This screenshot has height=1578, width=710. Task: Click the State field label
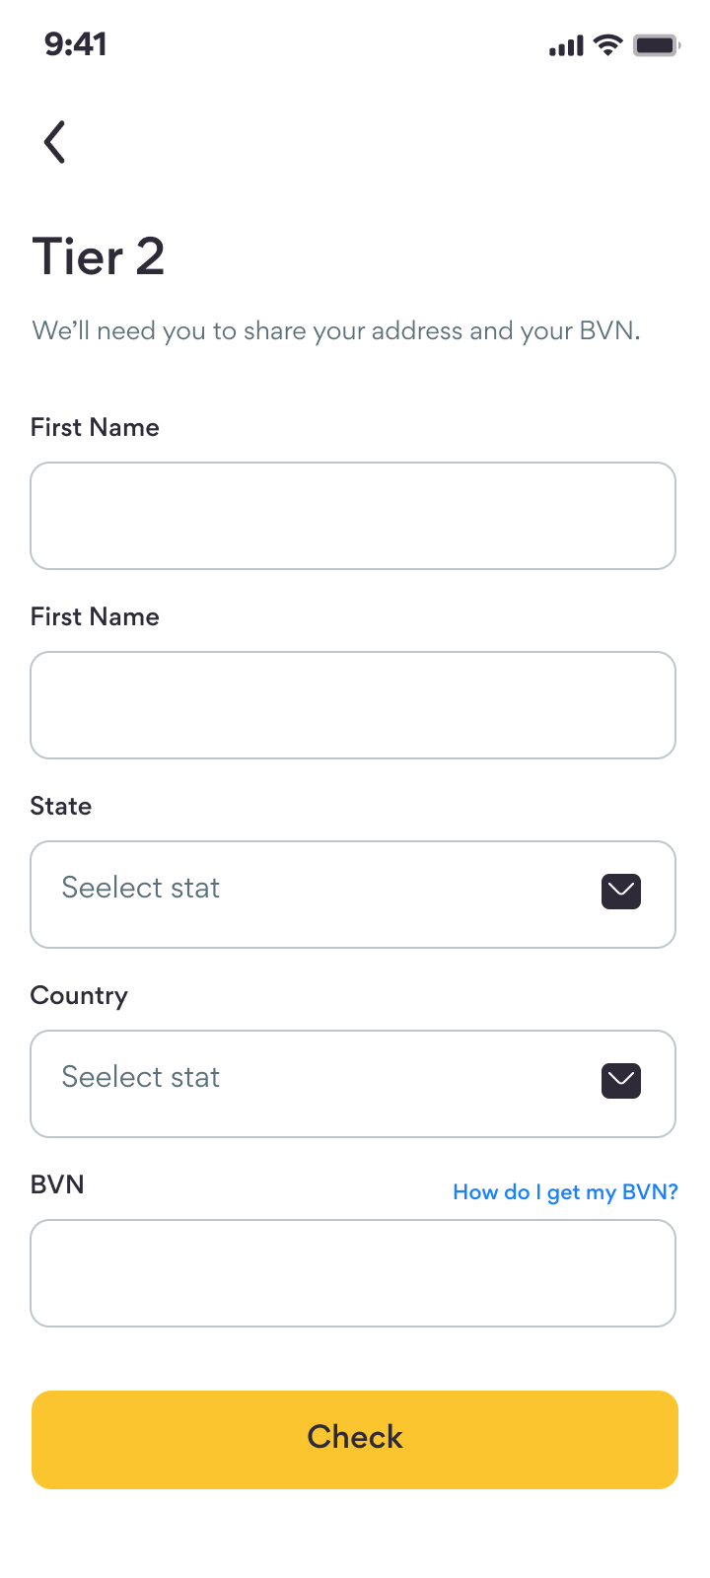pos(61,806)
